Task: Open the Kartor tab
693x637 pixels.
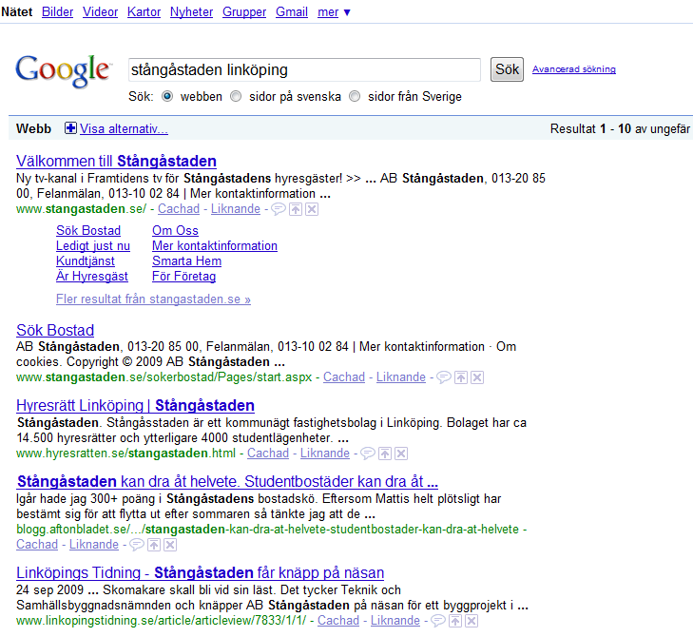Action: pos(144,12)
